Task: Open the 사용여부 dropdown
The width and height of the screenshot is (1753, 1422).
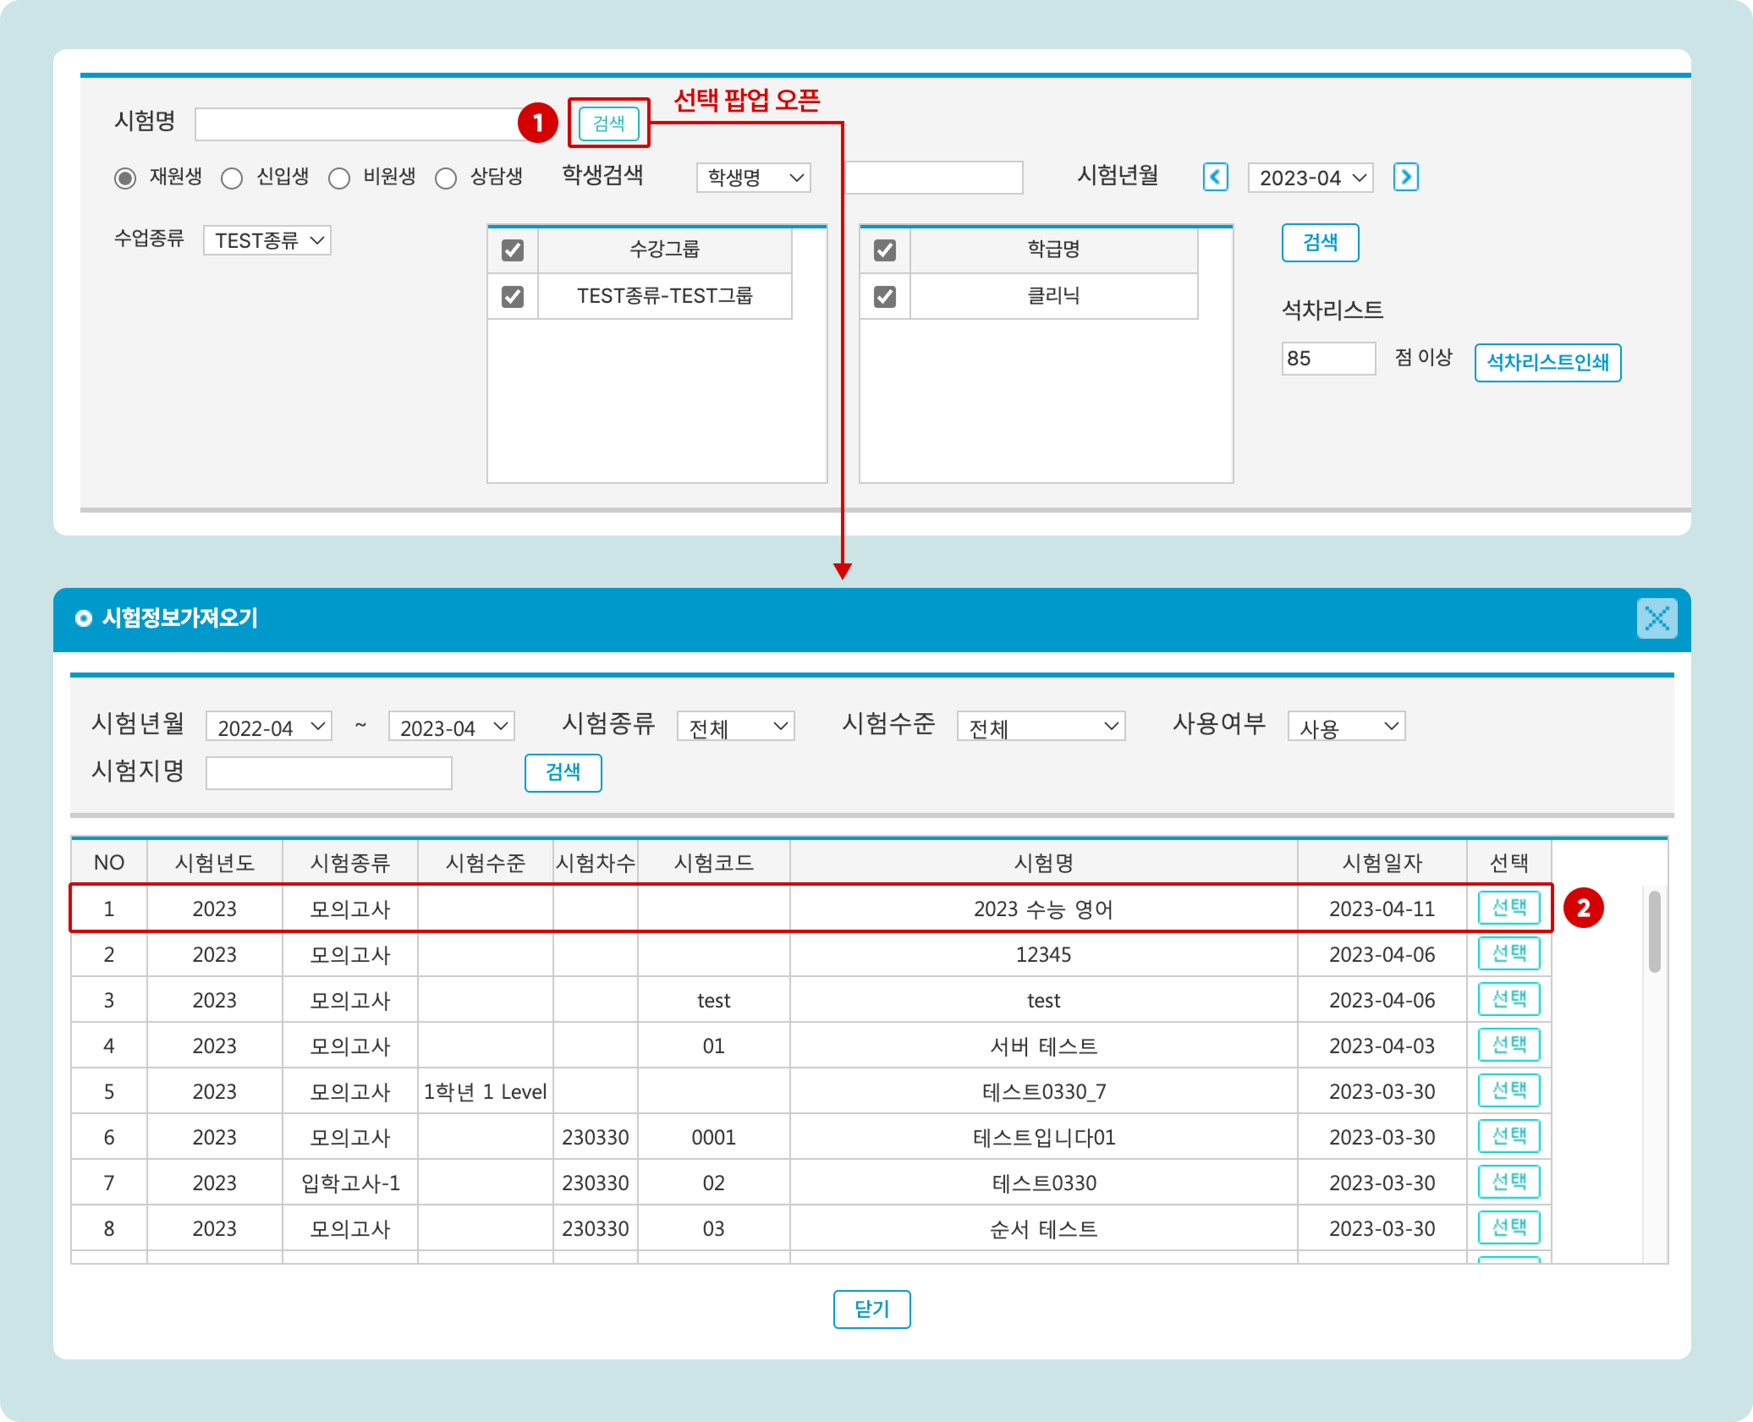Action: (x=1346, y=727)
